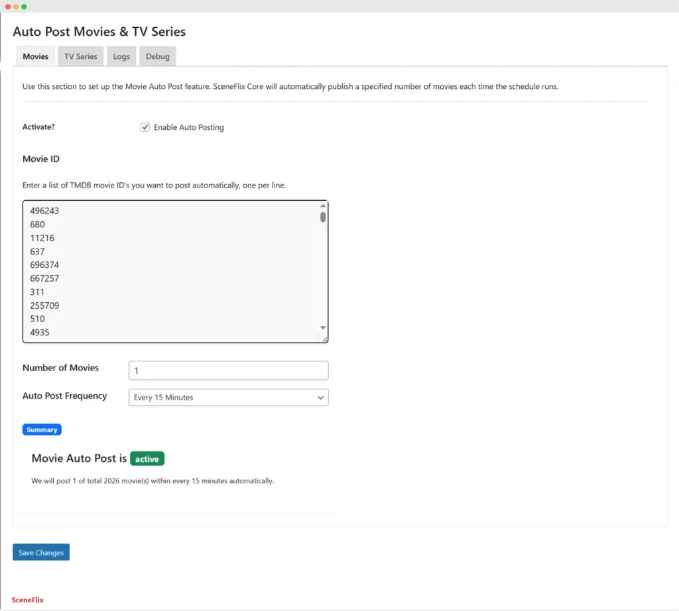The image size is (679, 611).
Task: Open the Logs tab
Action: click(x=121, y=56)
